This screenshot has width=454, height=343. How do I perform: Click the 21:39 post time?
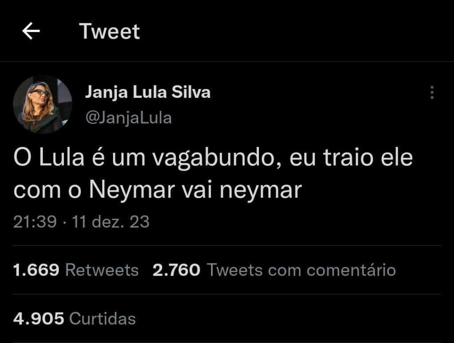coord(35,222)
